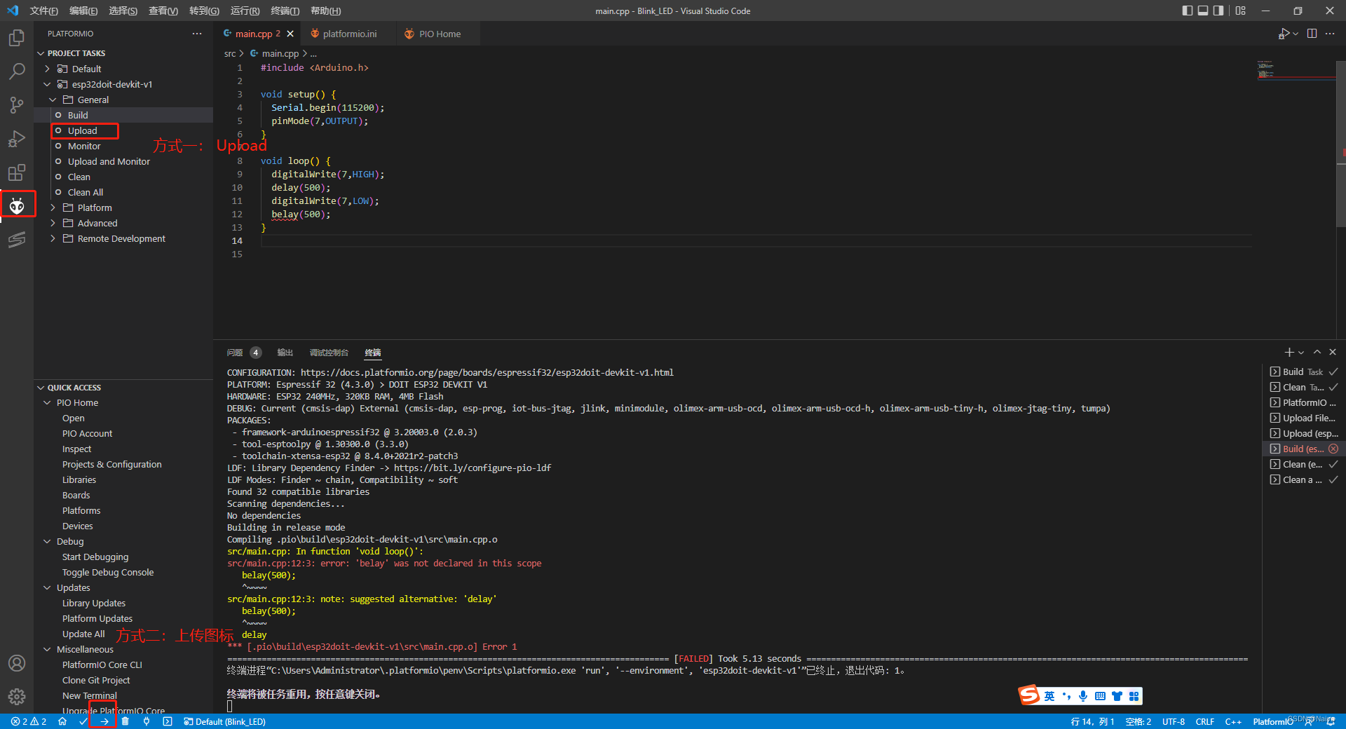Viewport: 1346px width, 729px height.
Task: Select the failed Build (es... terminal entry
Action: pyautogui.click(x=1303, y=449)
